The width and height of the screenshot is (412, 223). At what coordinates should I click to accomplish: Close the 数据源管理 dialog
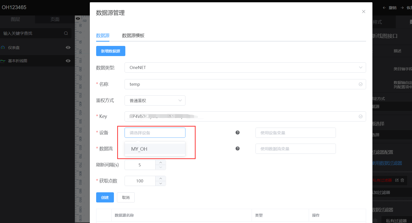(364, 12)
